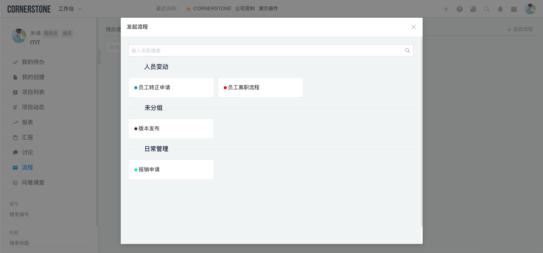The height and width of the screenshot is (253, 543).
Task: Go to 我的待办 in the sidebar
Action: click(33, 62)
